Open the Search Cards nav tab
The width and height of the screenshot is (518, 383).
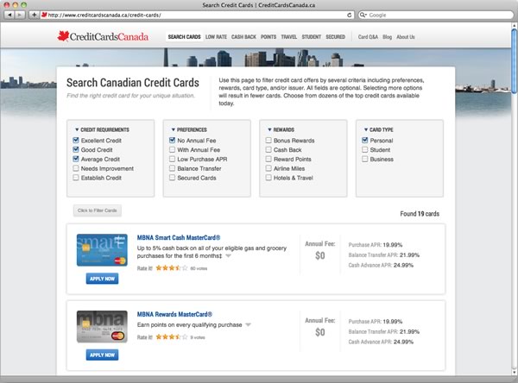pyautogui.click(x=184, y=36)
